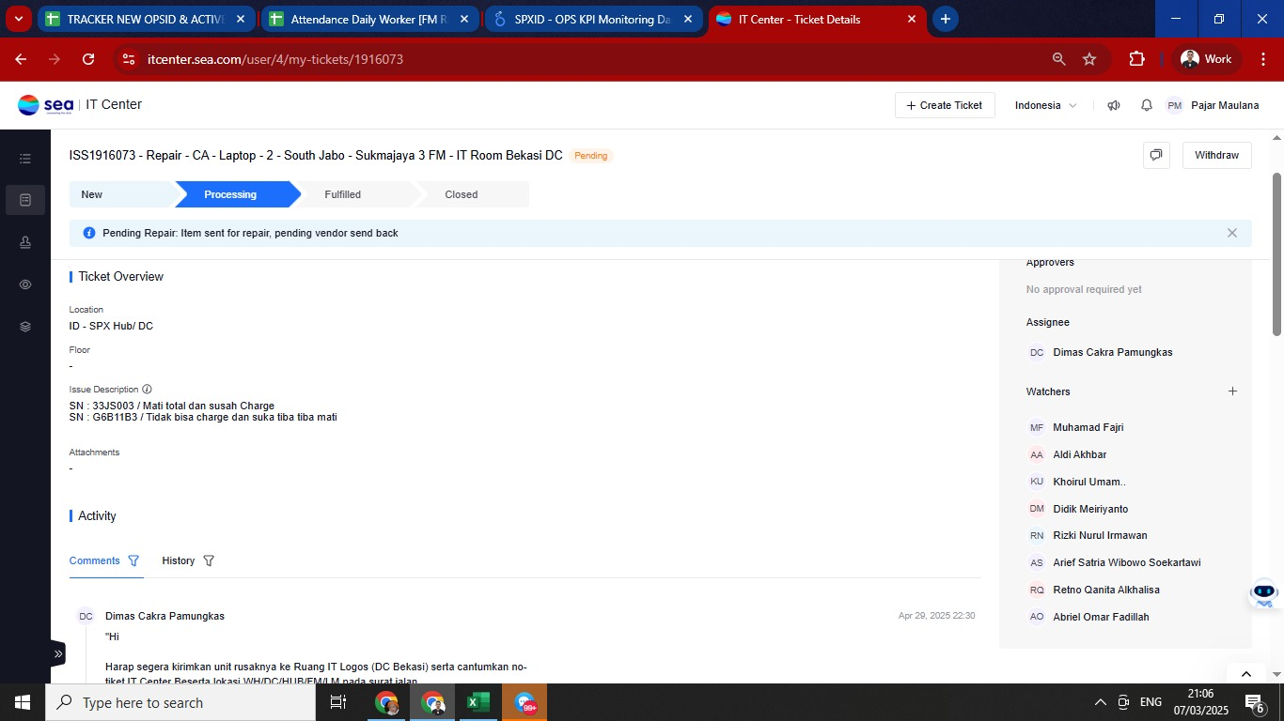The image size is (1284, 721).
Task: Select the History activity tab
Action: (178, 560)
